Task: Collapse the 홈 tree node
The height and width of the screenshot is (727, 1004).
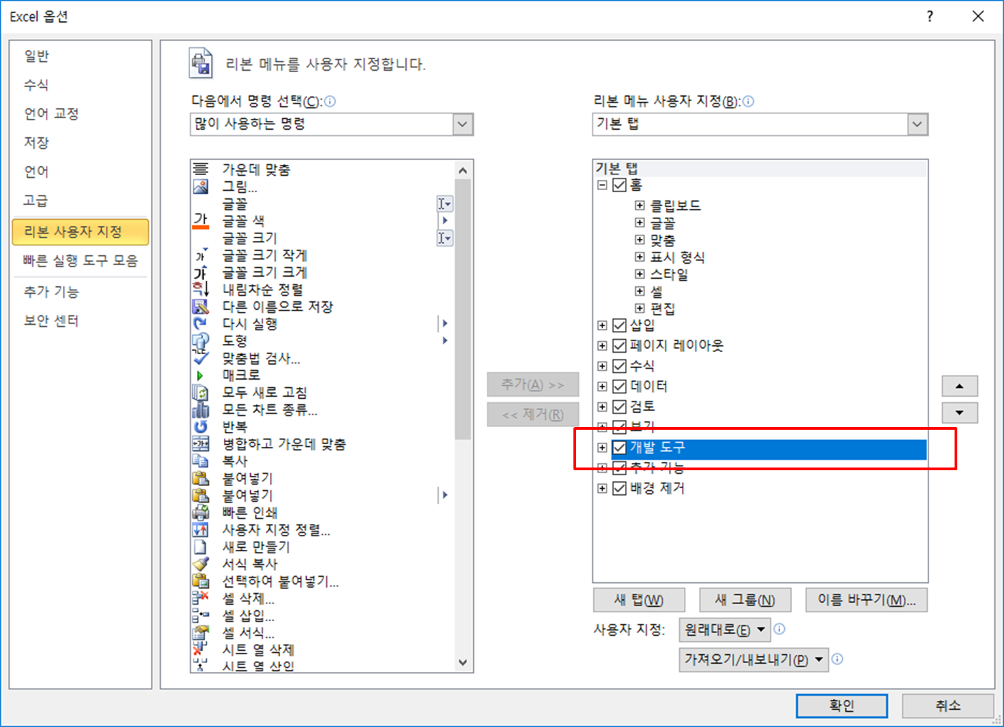Action: tap(602, 185)
